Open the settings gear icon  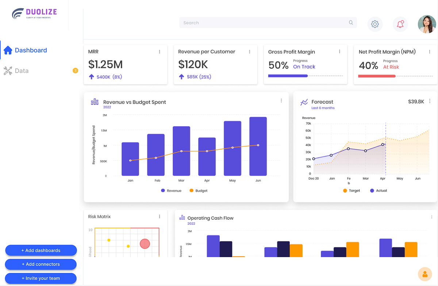pos(375,24)
